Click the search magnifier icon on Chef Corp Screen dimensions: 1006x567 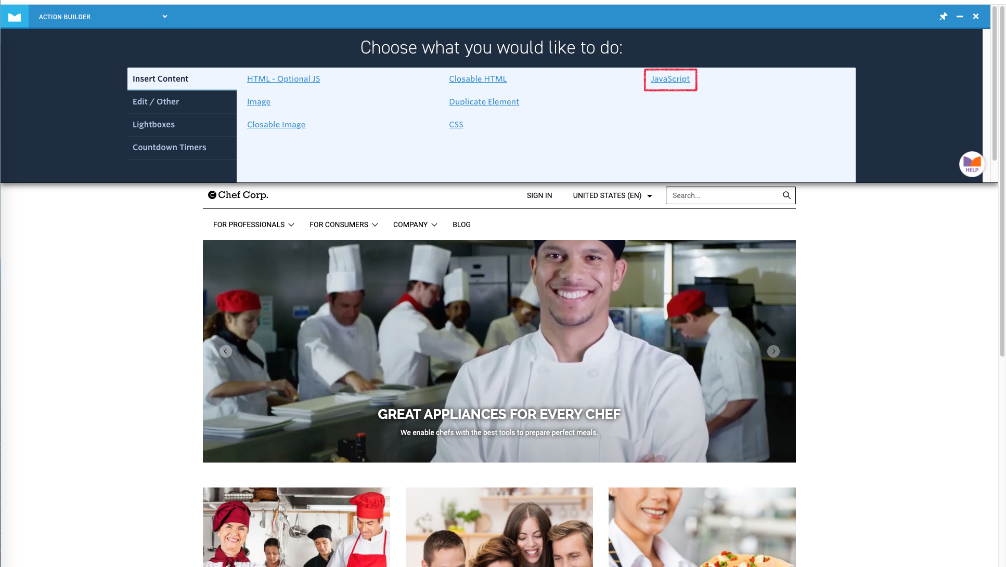pos(786,195)
